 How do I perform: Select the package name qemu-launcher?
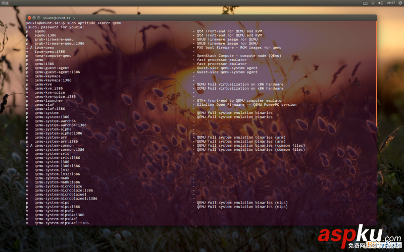tap(48, 101)
